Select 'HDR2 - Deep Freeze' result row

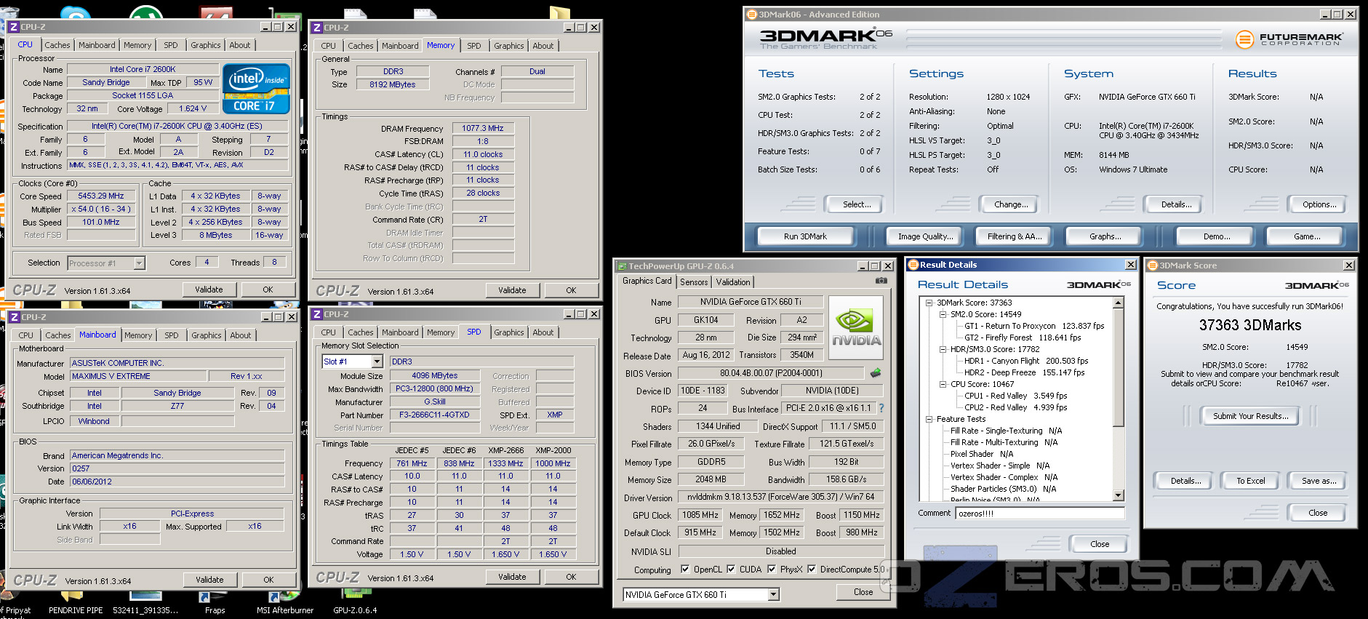click(x=1024, y=372)
